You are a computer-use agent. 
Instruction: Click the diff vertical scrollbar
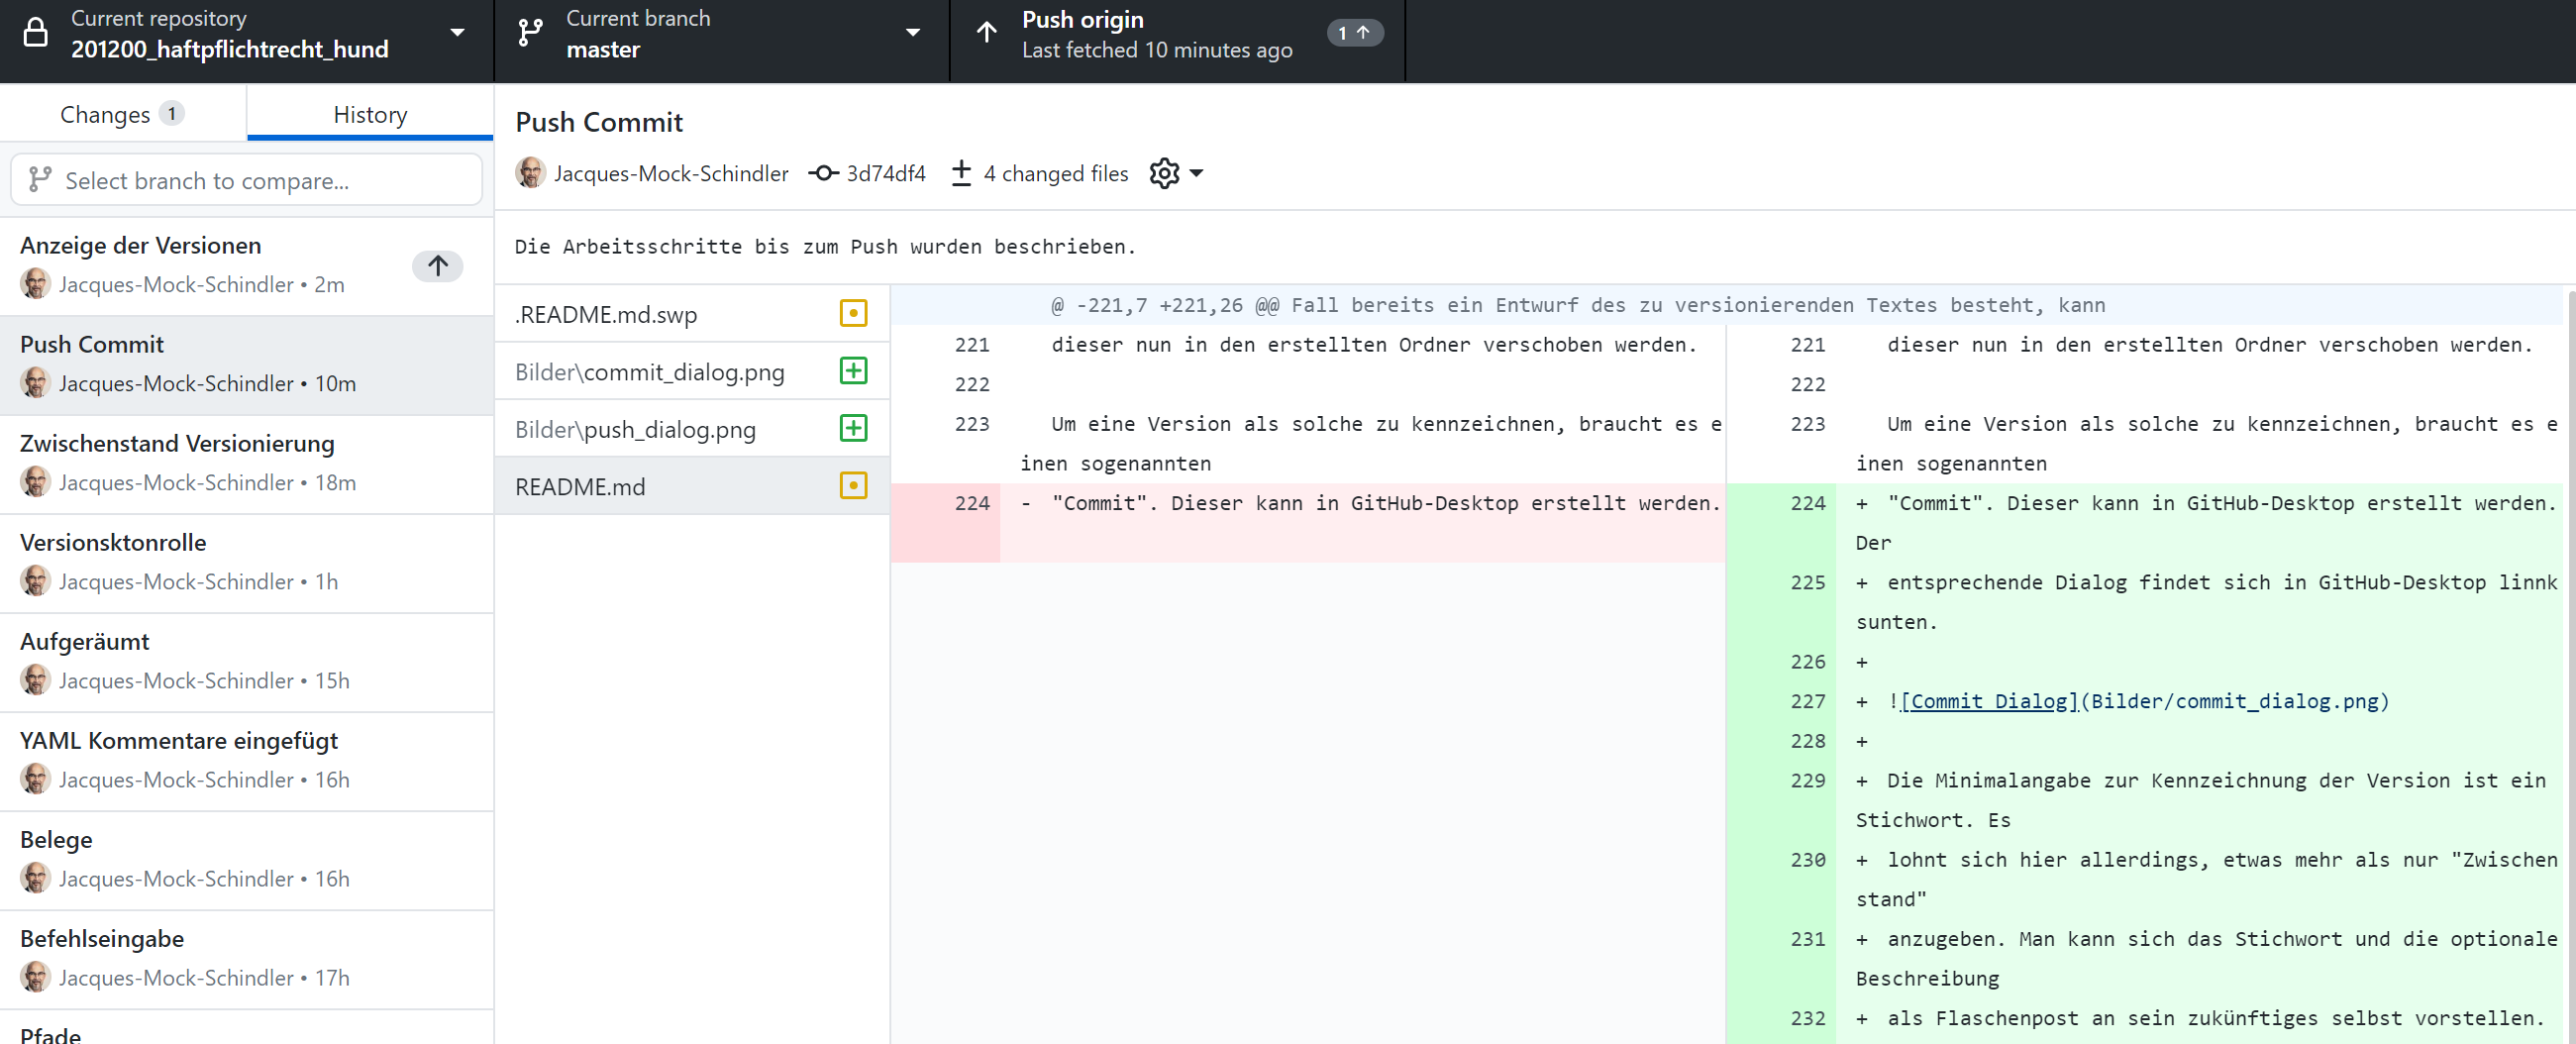2570,665
